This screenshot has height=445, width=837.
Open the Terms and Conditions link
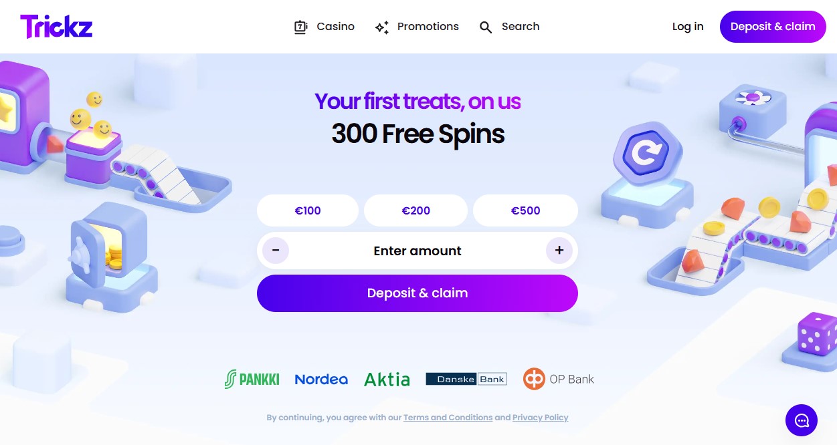(x=448, y=418)
